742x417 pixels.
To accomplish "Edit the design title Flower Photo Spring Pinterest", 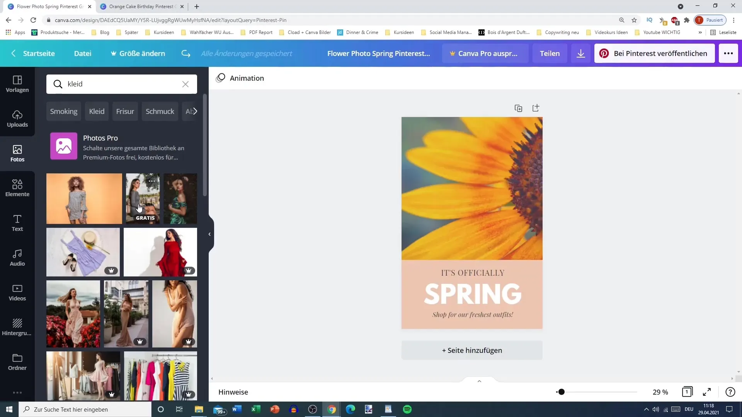I will (x=379, y=53).
